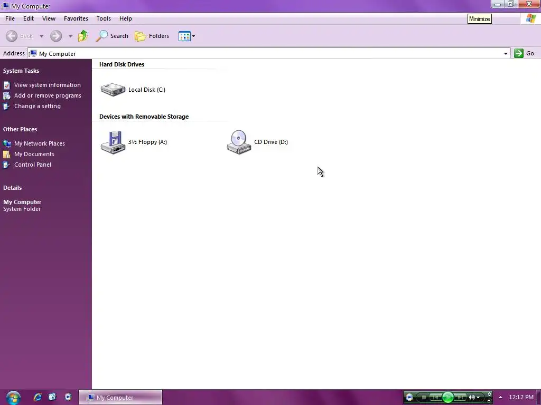Click the Change a setting icon
This screenshot has height=405, width=541.
[x=6, y=107]
